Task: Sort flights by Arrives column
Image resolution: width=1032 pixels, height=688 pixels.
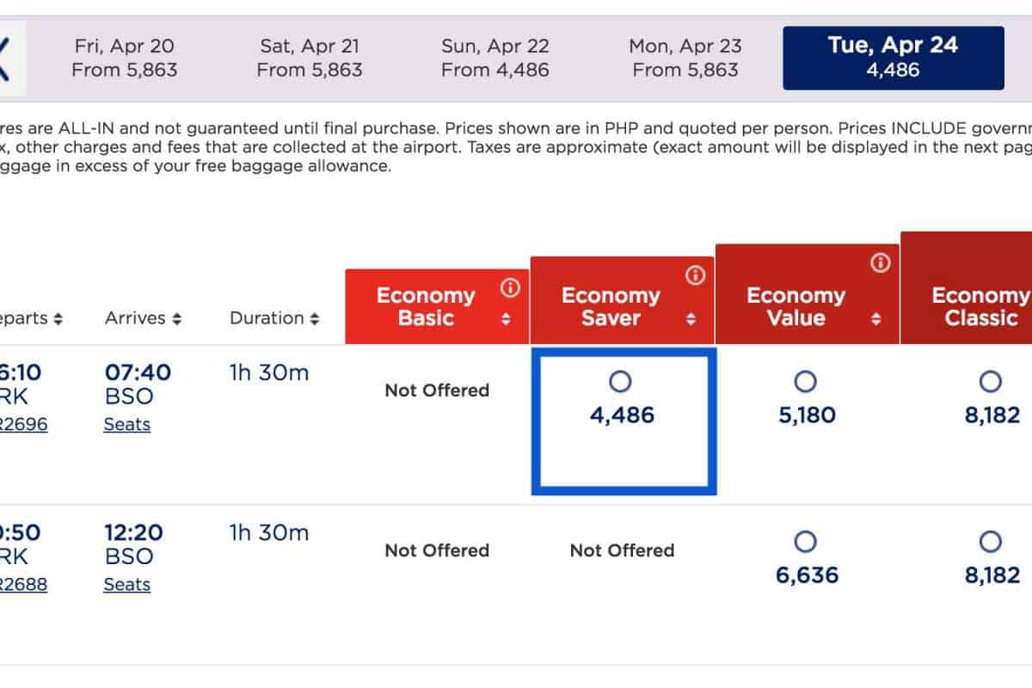Action: [143, 318]
